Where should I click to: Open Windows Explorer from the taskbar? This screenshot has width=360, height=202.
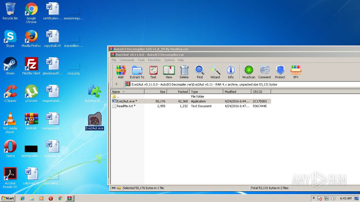click(x=32, y=198)
